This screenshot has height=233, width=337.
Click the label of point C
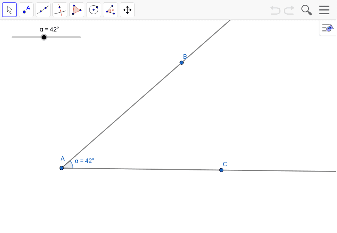click(225, 164)
